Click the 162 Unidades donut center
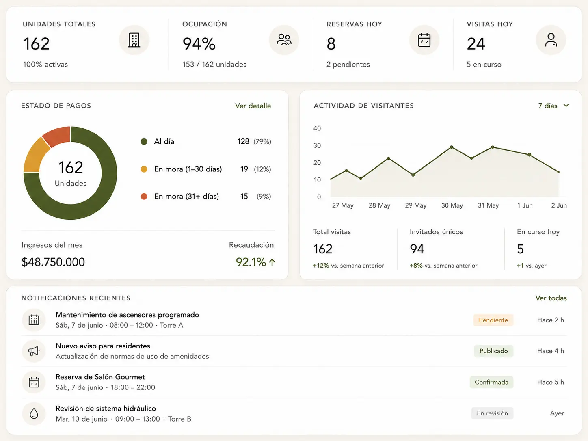Screen dimensions: 588x441 point(71,173)
